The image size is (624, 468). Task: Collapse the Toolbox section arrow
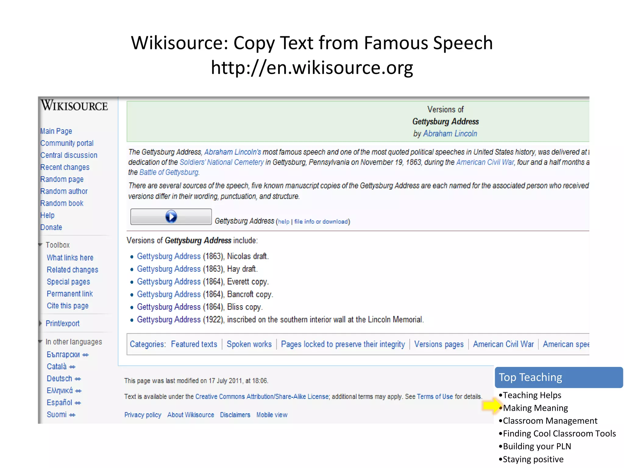click(x=40, y=245)
